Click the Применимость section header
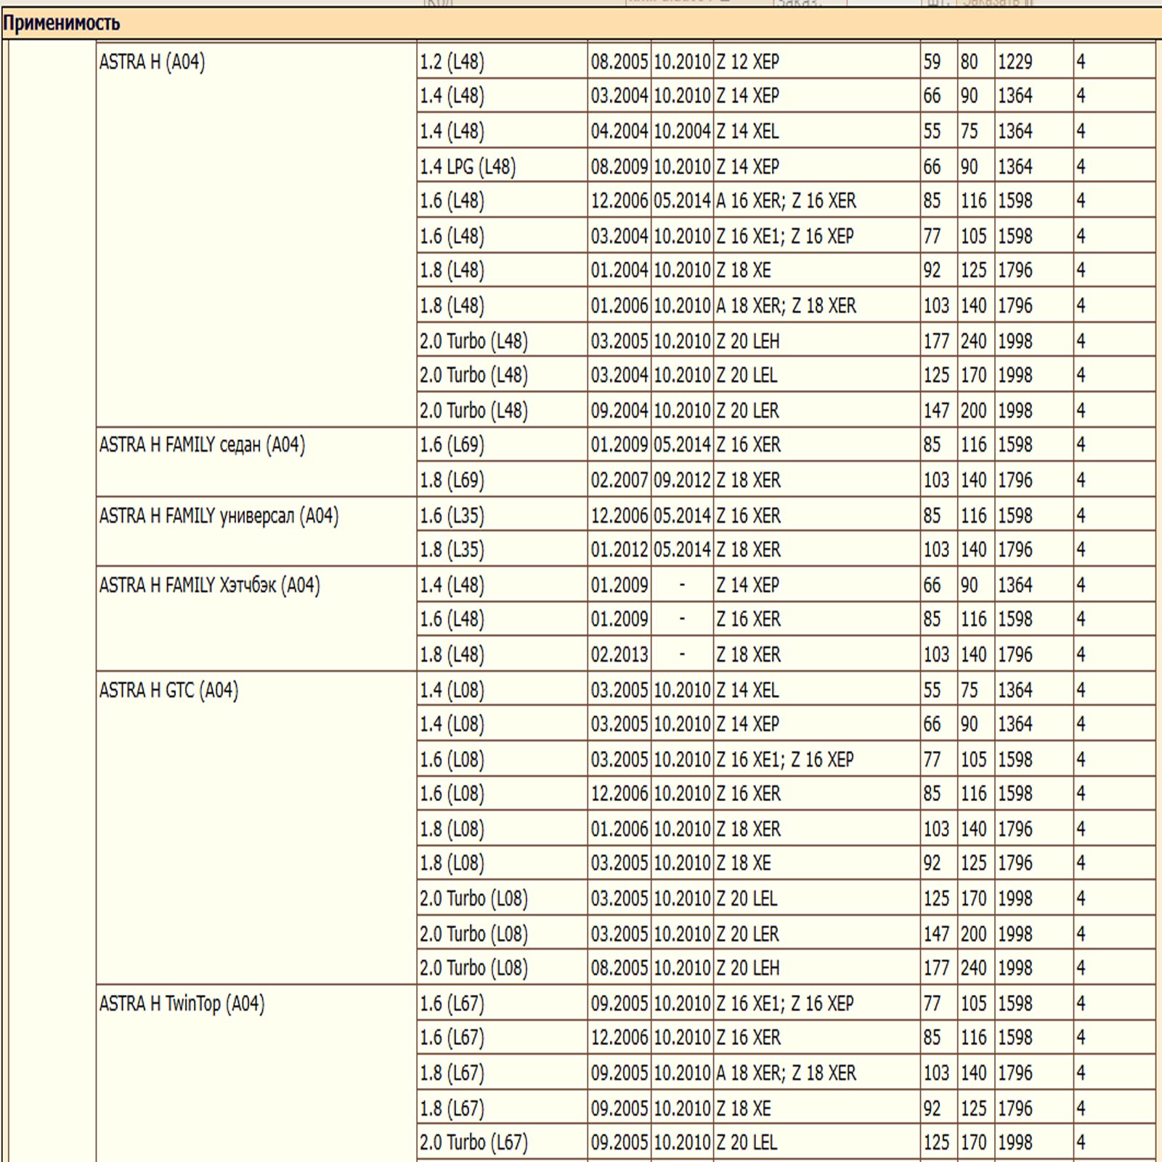The image size is (1162, 1162). pyautogui.click(x=62, y=23)
